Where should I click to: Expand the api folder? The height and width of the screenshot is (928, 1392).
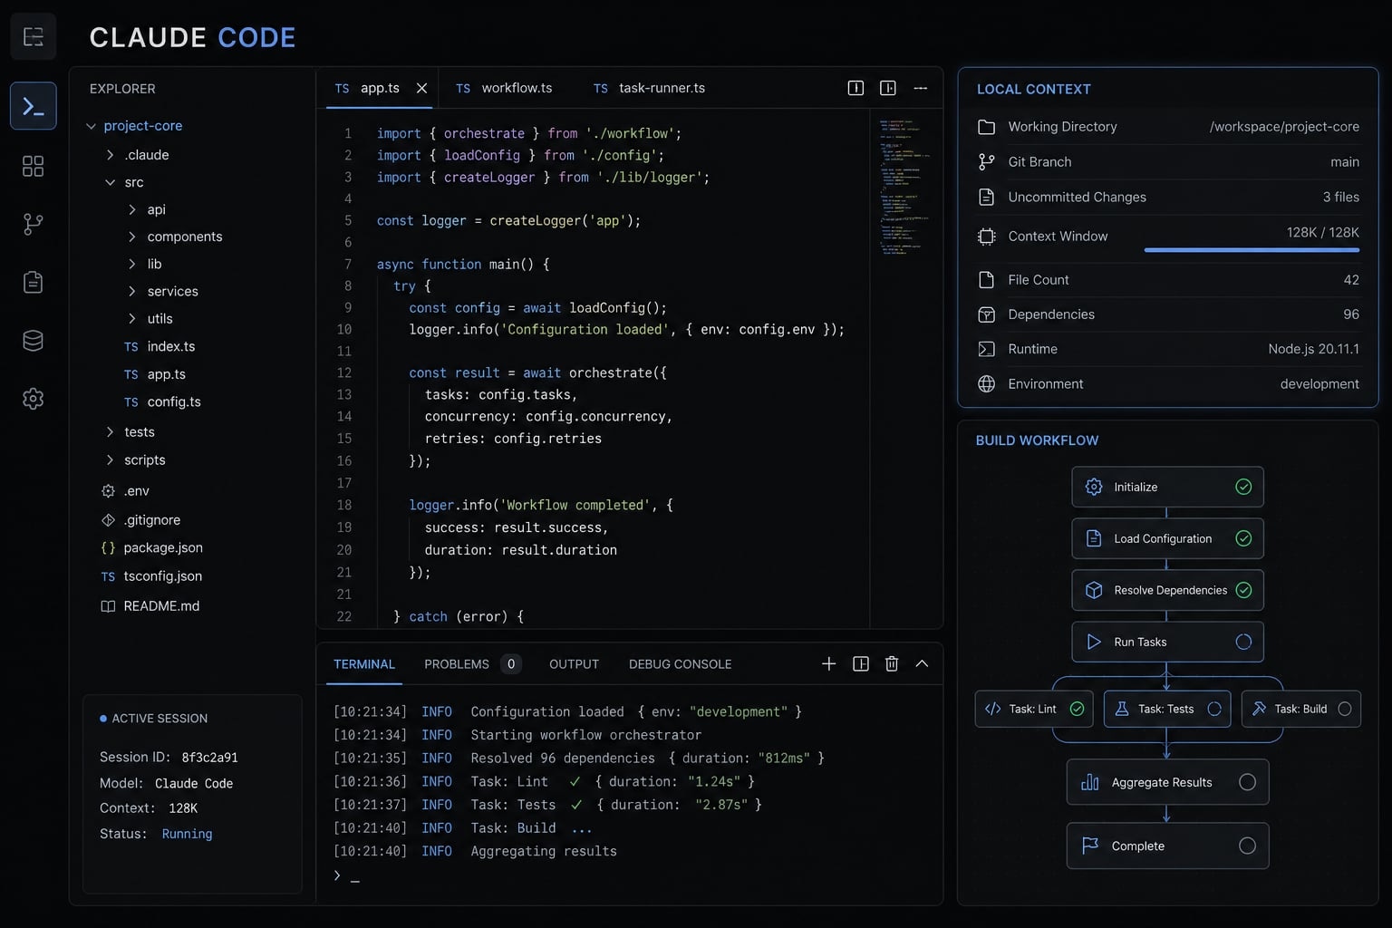132,209
